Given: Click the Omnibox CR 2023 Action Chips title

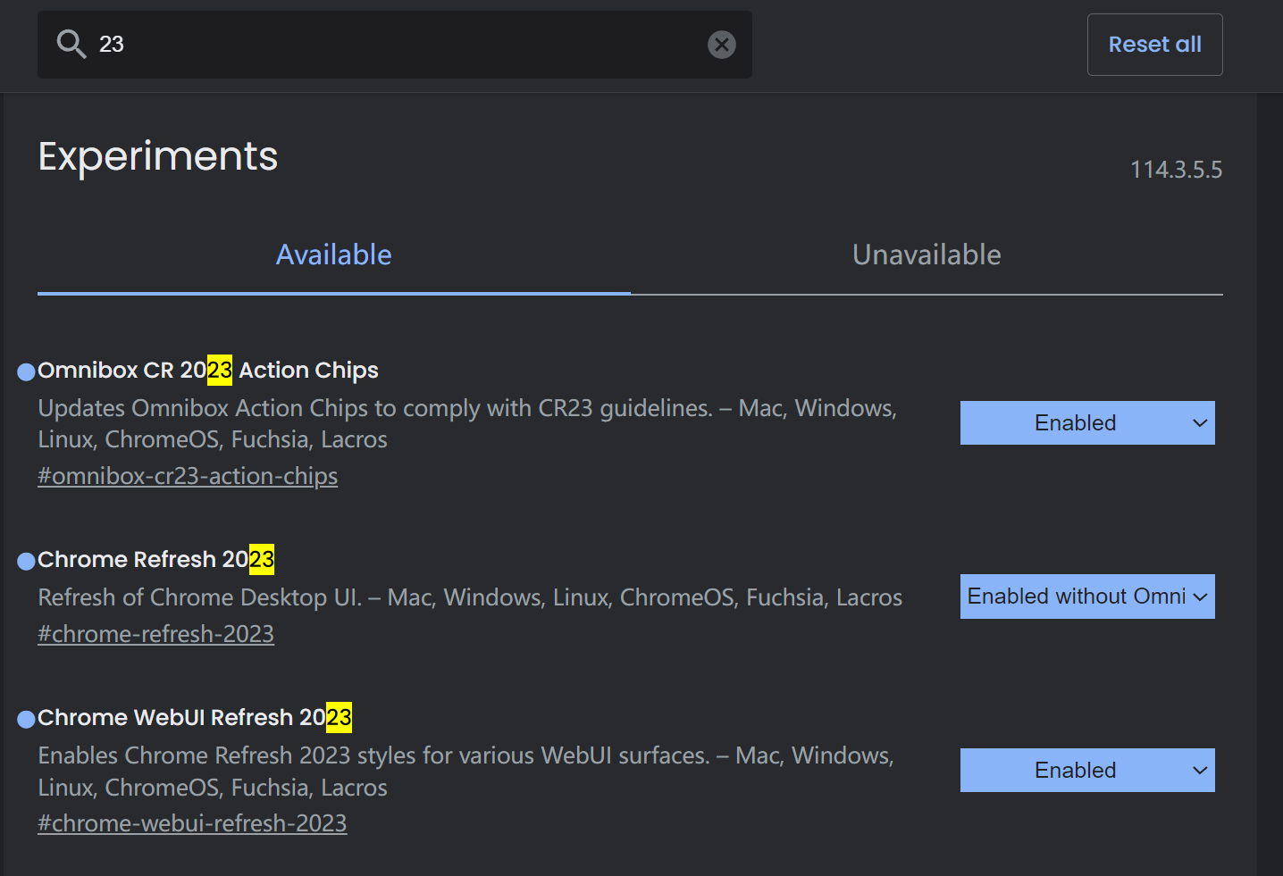Looking at the screenshot, I should tap(208, 370).
